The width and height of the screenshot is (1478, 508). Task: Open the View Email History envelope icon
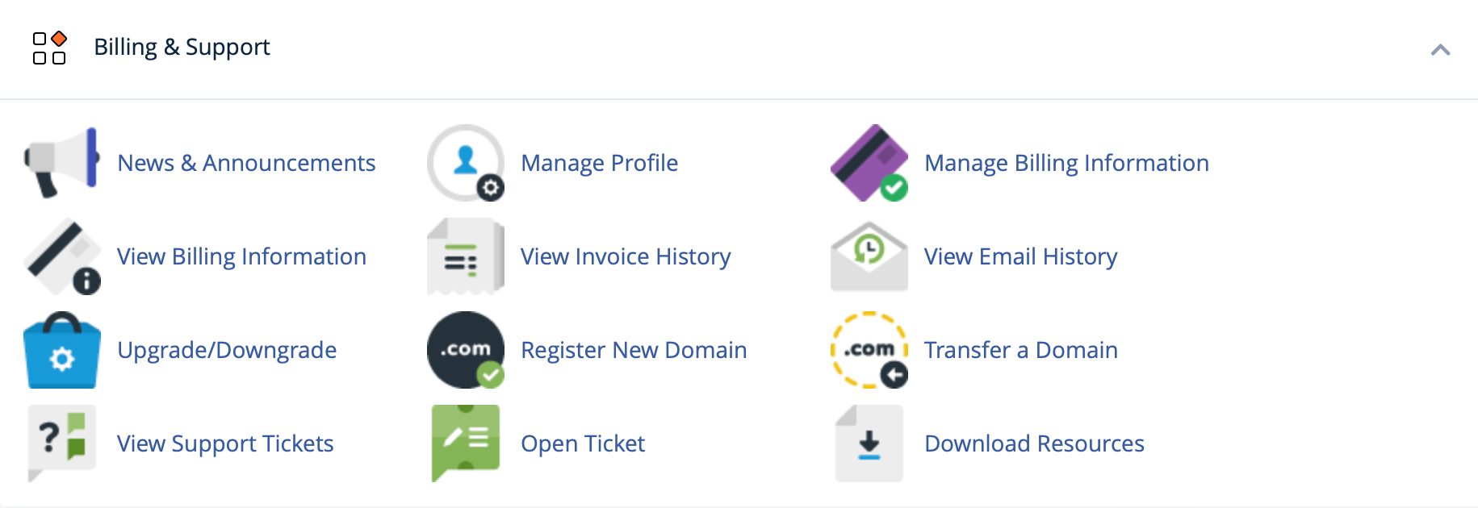(869, 256)
